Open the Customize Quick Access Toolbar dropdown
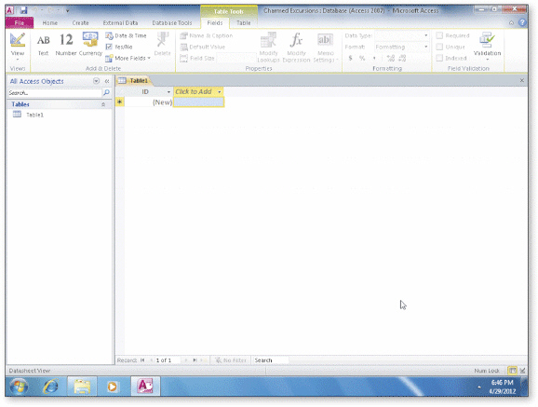The height and width of the screenshot is (407, 538). point(68,10)
